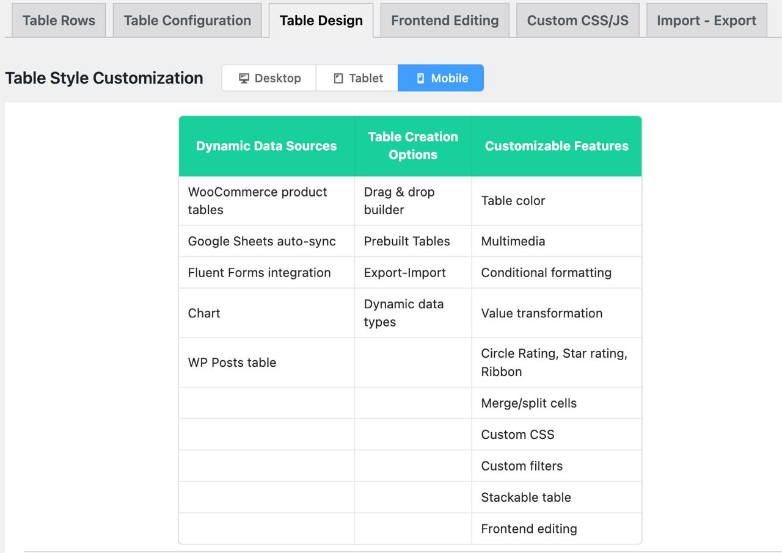The width and height of the screenshot is (782, 553).
Task: Click the Table Style Customization heading
Action: coord(104,78)
